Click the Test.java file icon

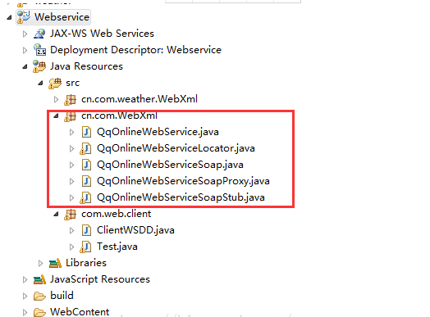point(86,247)
